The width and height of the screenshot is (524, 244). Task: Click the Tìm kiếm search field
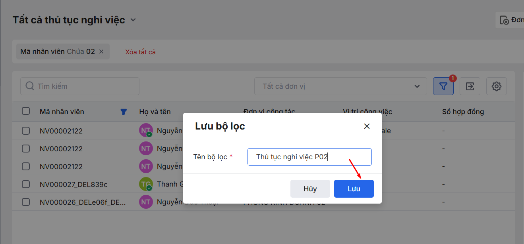tap(80, 86)
